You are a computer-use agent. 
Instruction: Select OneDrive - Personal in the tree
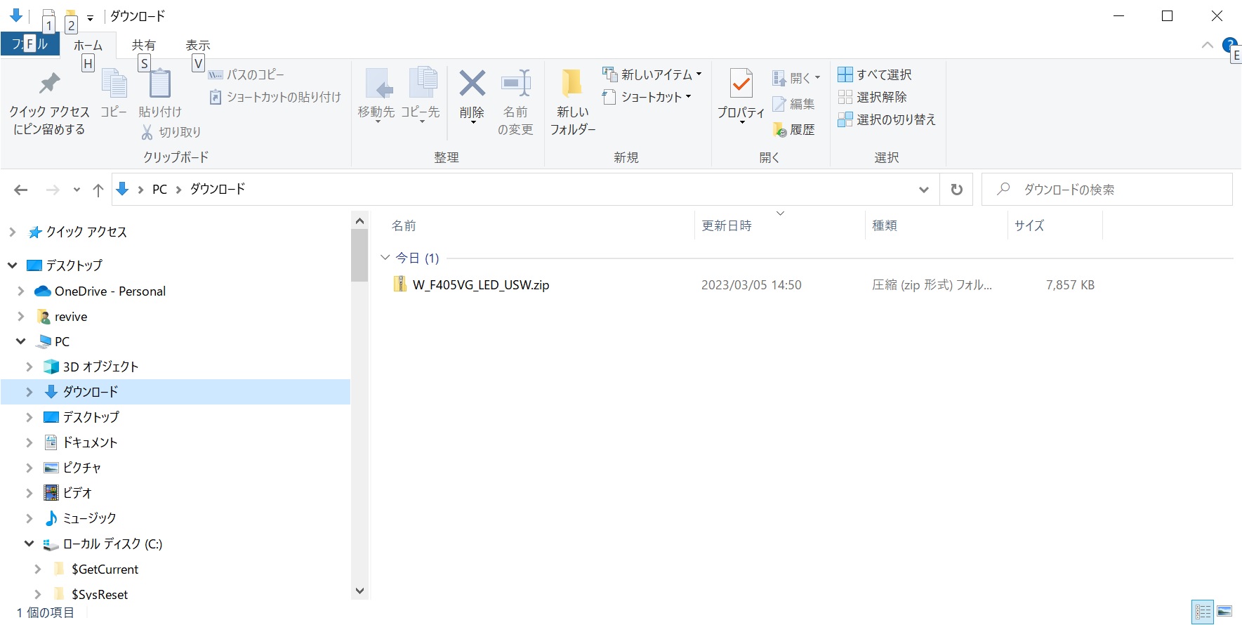(x=110, y=291)
